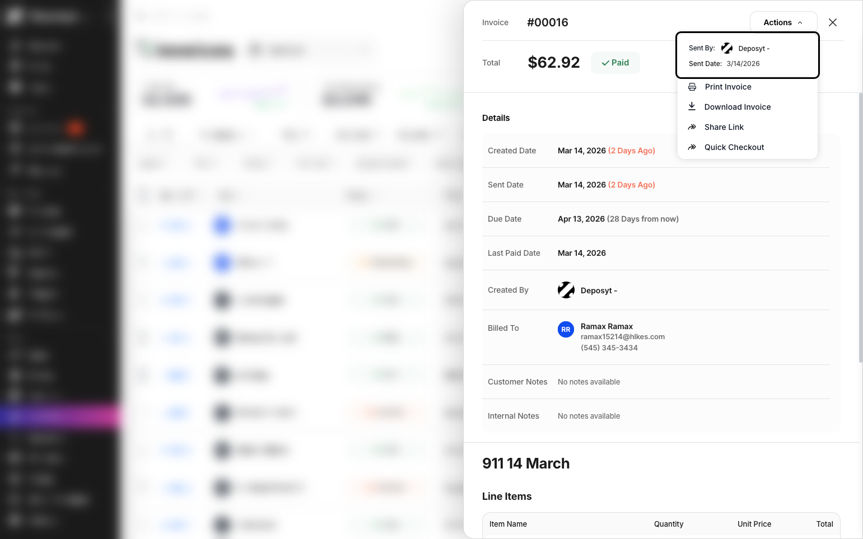
Task: Close the invoice panel with X
Action: [833, 22]
